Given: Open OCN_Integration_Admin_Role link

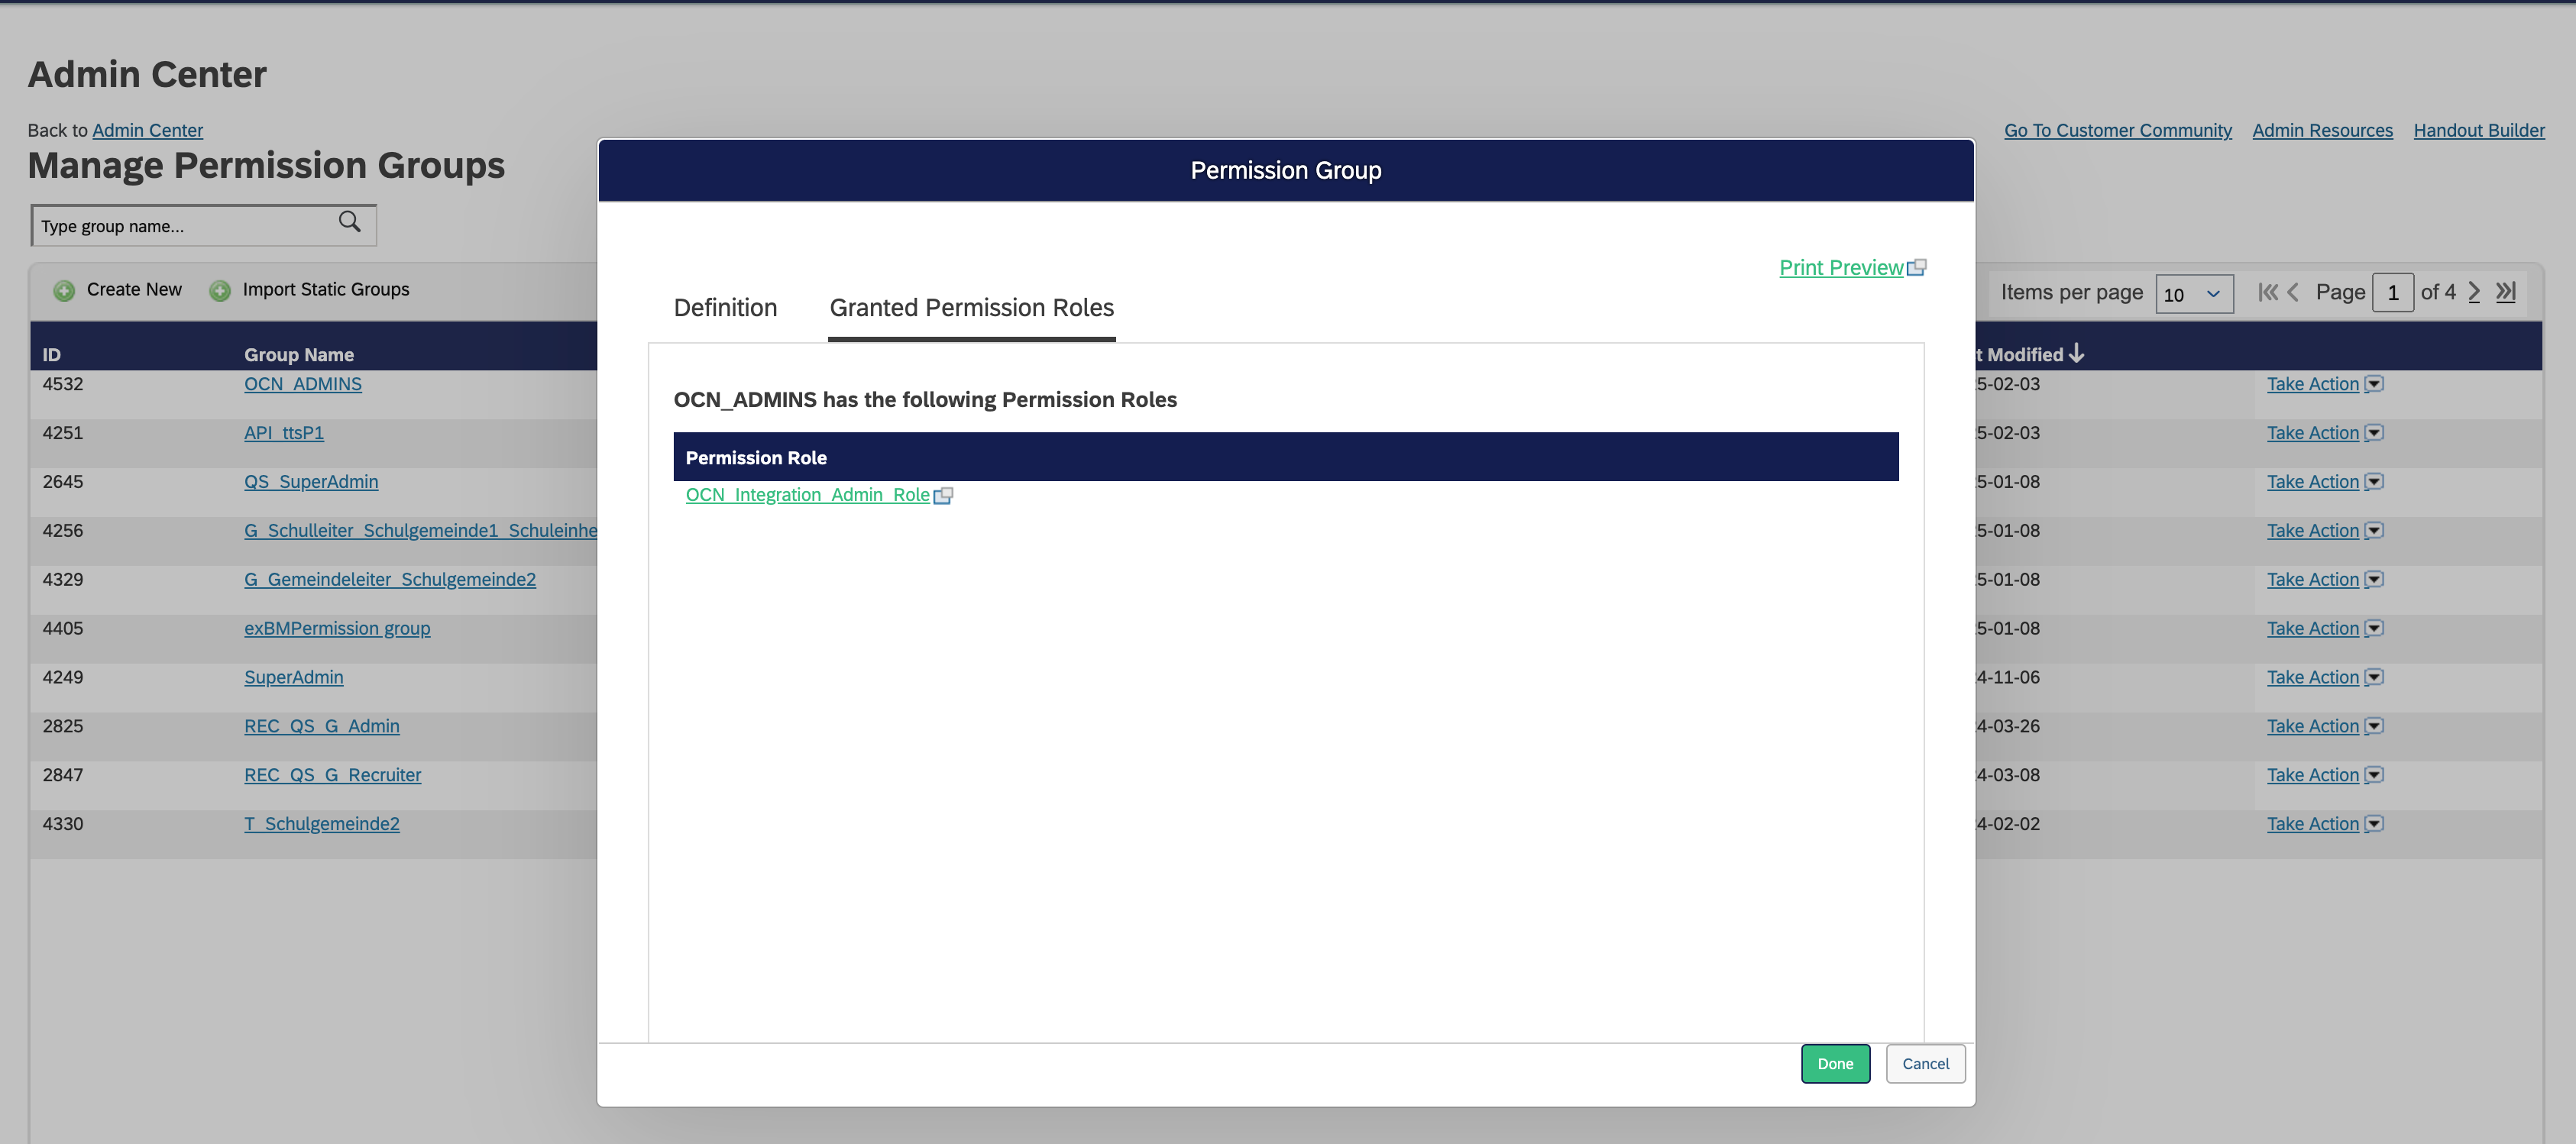Looking at the screenshot, I should (807, 495).
